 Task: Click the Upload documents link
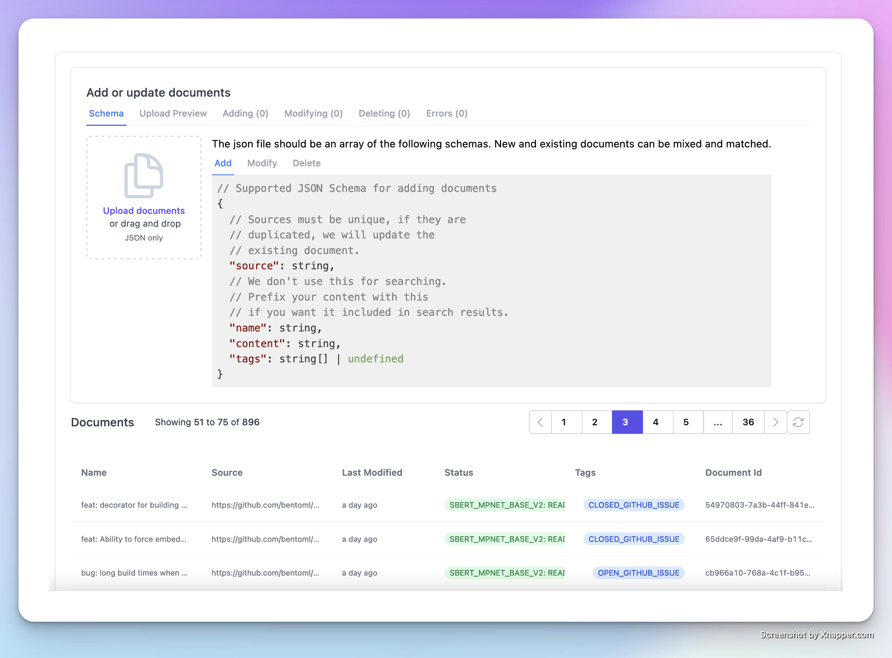[x=144, y=211]
